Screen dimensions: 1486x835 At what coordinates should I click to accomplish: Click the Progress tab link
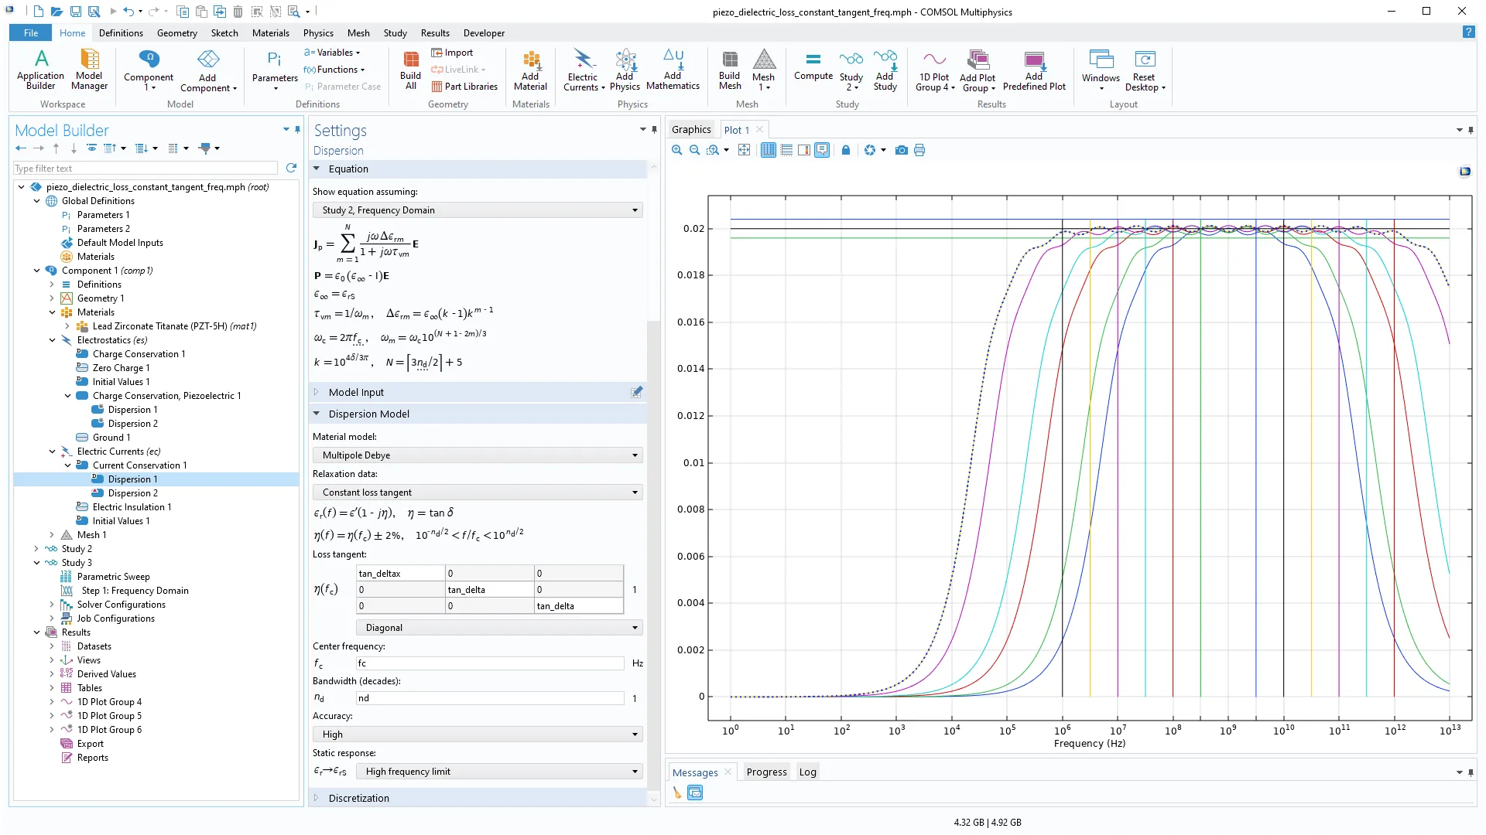766,772
